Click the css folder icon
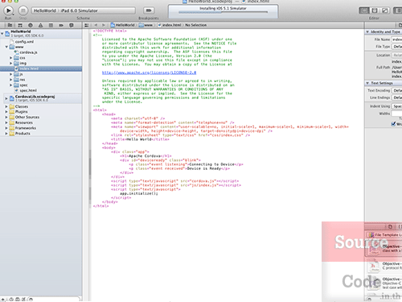Screen dimensions: 402x302 (16, 58)
